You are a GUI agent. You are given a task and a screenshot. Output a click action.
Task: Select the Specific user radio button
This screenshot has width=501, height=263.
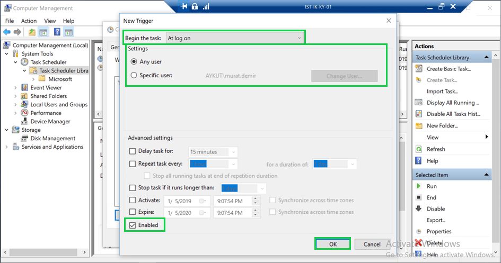pos(134,75)
